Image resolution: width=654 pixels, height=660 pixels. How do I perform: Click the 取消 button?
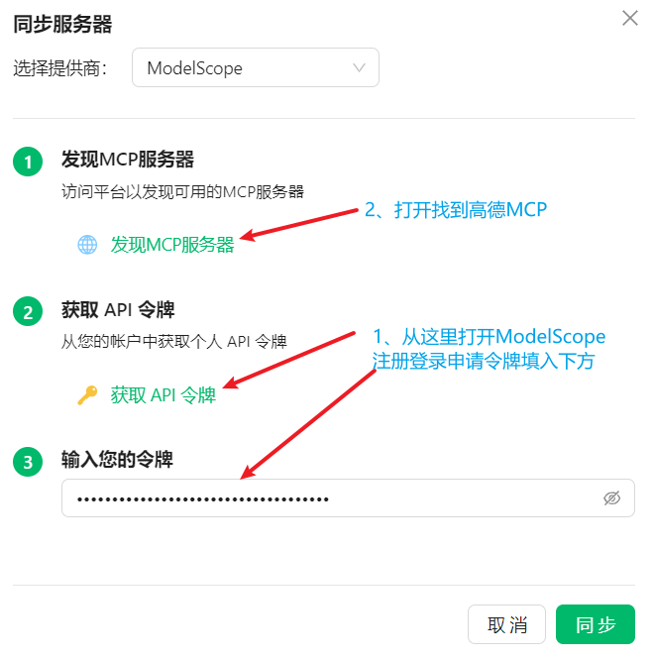(x=506, y=624)
